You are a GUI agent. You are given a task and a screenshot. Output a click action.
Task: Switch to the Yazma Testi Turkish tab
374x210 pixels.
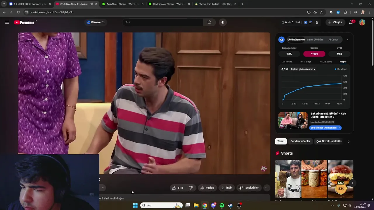click(216, 4)
